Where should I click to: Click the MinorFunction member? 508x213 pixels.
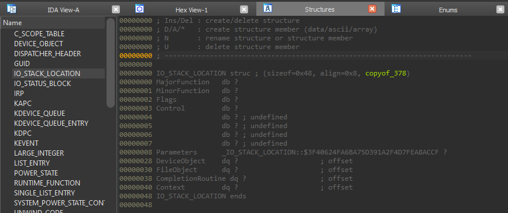183,91
